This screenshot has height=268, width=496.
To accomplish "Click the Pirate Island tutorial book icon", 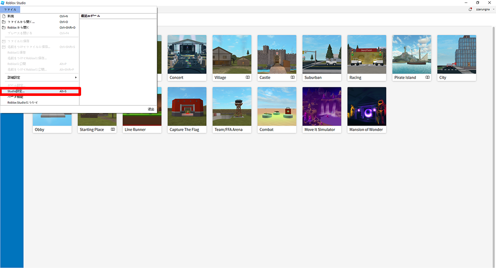I will 427,77.
